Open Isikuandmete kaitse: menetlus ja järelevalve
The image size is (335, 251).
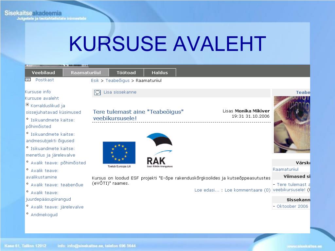(x=50, y=152)
